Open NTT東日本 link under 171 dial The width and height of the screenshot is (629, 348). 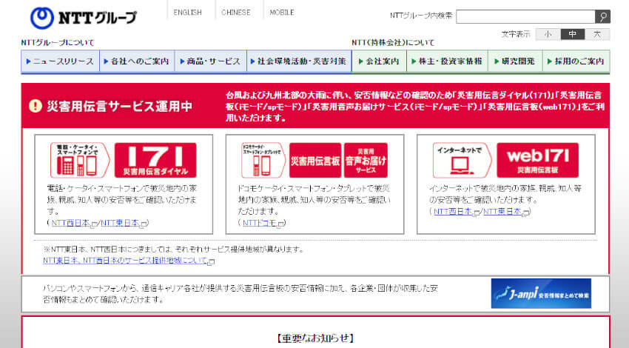[120, 223]
